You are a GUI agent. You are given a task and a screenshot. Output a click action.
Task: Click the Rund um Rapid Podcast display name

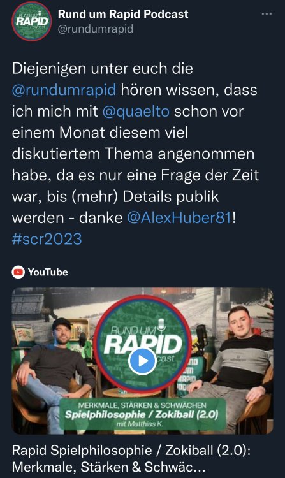click(123, 14)
